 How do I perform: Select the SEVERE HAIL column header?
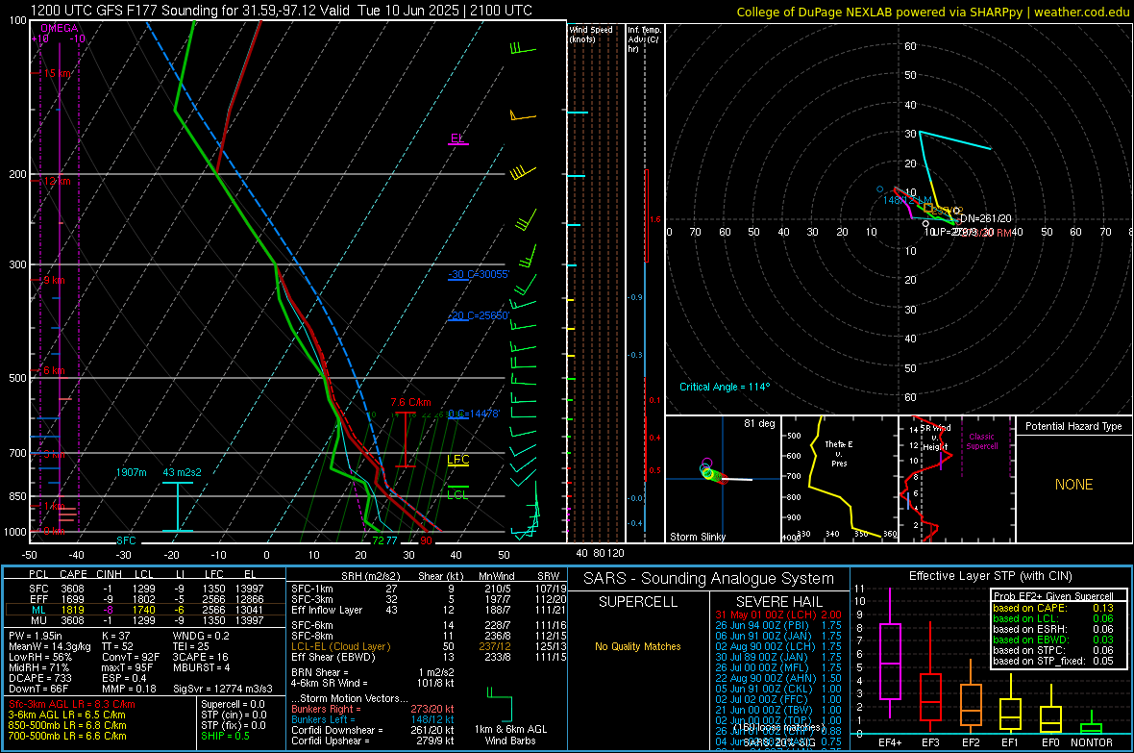778,602
